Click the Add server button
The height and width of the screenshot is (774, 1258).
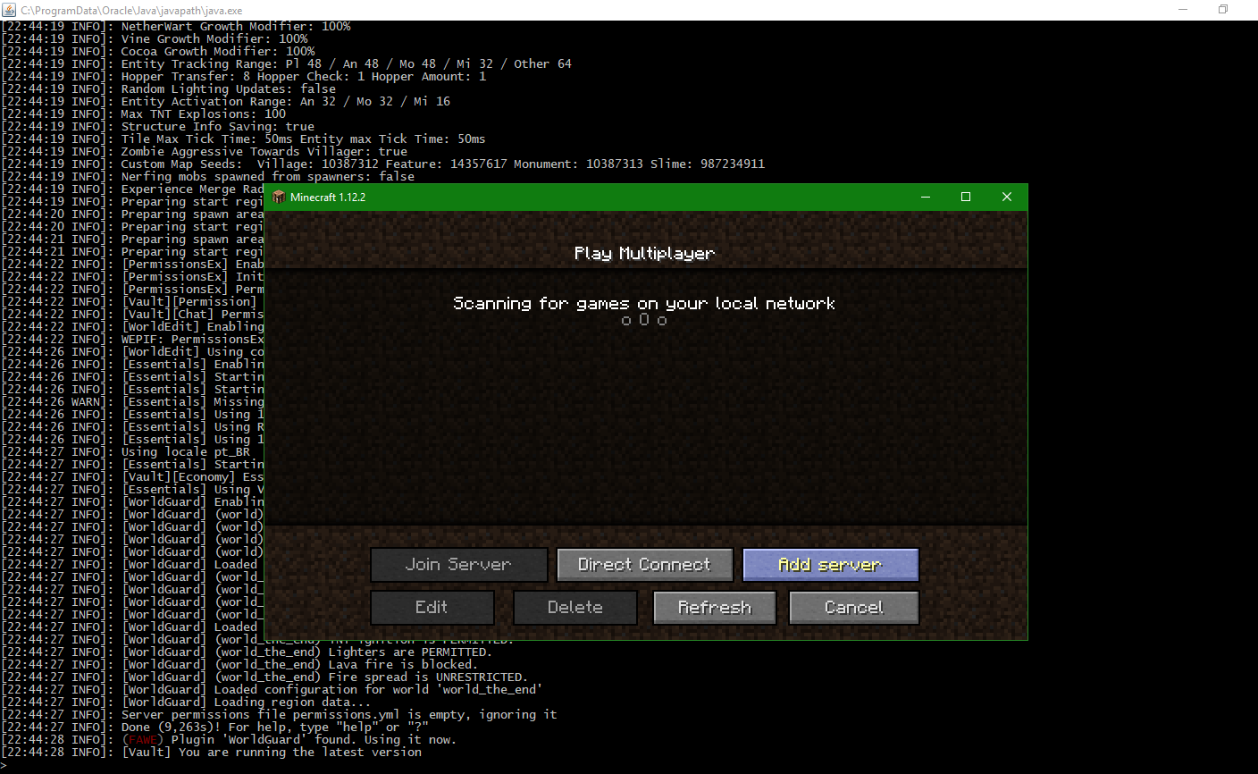coord(831,565)
